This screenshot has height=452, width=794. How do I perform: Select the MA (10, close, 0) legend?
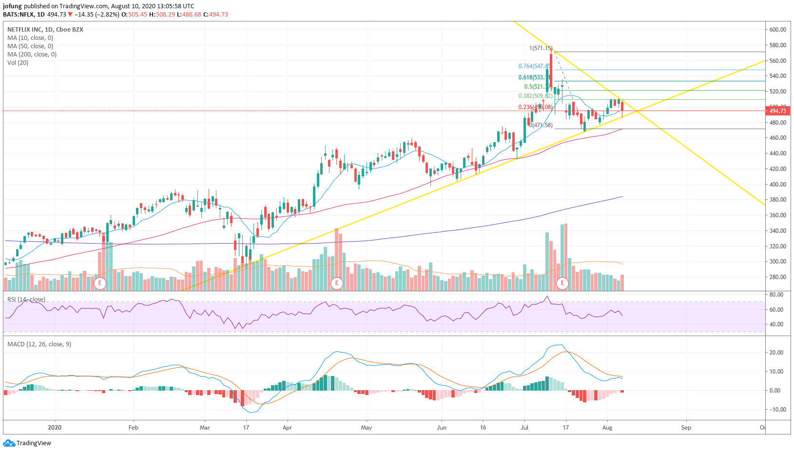pos(30,38)
